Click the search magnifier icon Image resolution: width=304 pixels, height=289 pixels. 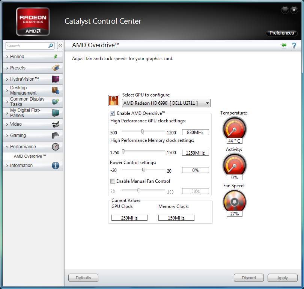tap(51, 46)
